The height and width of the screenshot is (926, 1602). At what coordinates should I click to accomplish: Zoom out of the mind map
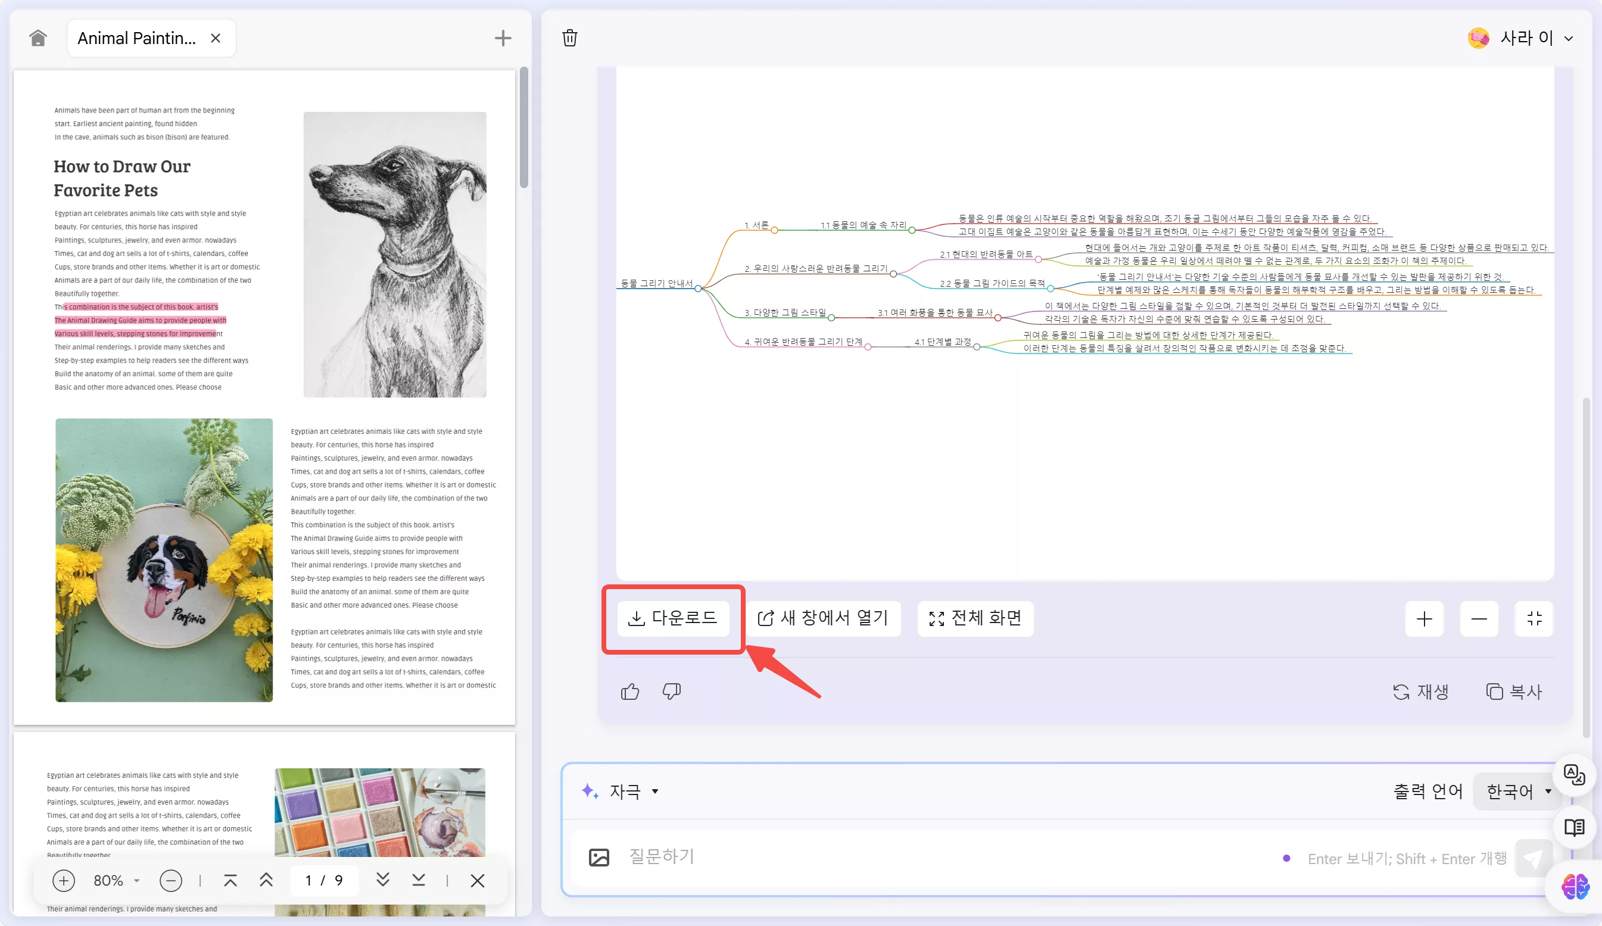coord(1479,618)
